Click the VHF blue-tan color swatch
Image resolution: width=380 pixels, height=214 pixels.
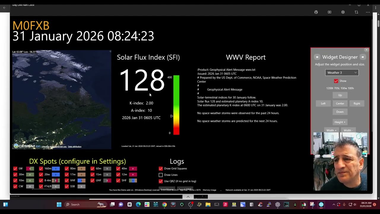(81, 180)
